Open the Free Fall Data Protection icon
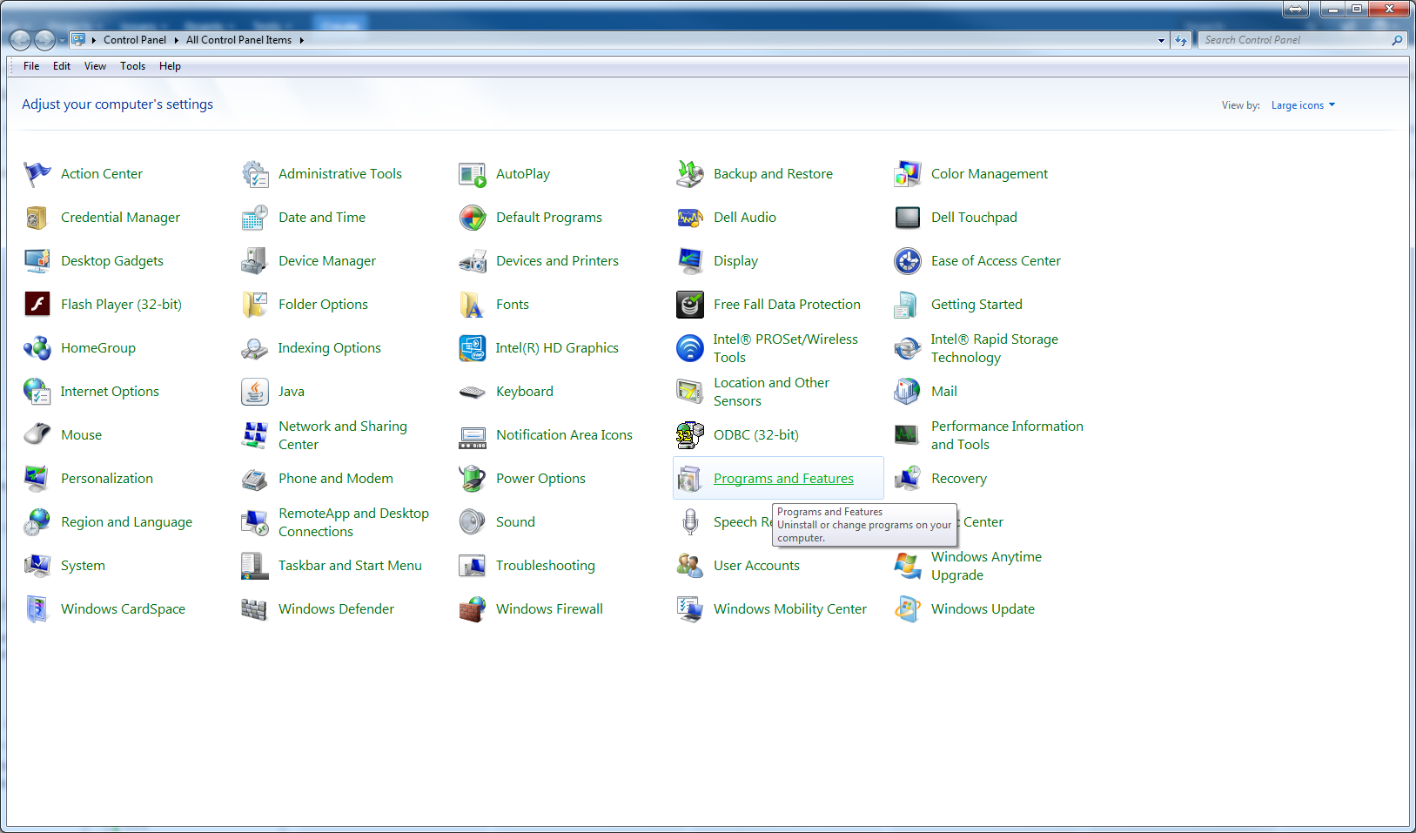The width and height of the screenshot is (1416, 833). tap(690, 305)
